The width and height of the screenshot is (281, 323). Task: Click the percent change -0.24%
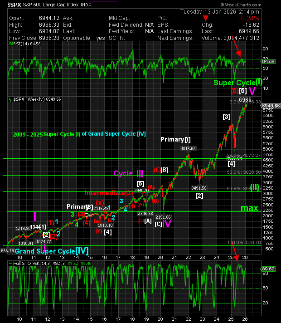(x=249, y=18)
